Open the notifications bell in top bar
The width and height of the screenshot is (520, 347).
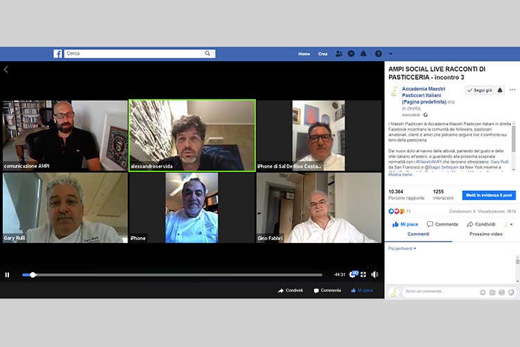tap(363, 53)
